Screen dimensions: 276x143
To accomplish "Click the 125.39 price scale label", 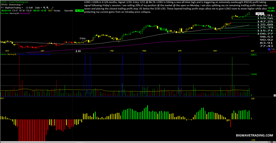I will (265, 28).
